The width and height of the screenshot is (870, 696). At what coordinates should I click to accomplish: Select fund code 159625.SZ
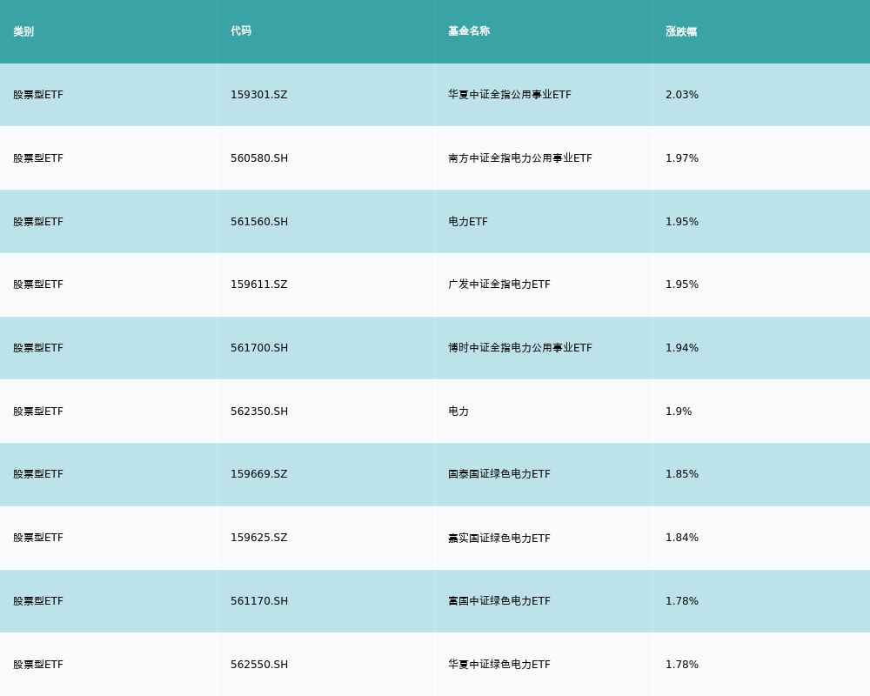pos(259,538)
